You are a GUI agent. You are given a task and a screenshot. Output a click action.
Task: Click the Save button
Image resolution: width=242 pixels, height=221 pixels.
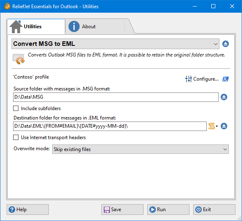[122, 210]
